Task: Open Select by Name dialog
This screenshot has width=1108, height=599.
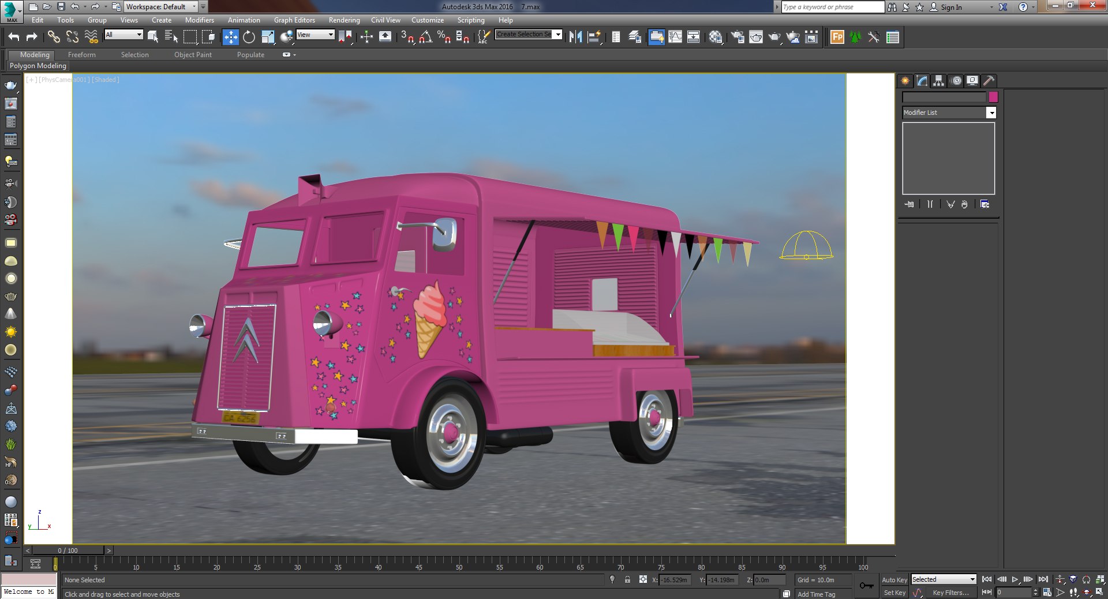Action: coord(171,37)
